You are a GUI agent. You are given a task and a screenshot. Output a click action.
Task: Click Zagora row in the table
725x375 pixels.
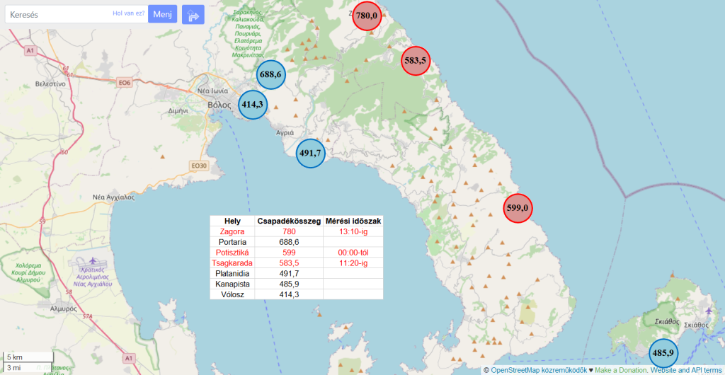click(232, 231)
